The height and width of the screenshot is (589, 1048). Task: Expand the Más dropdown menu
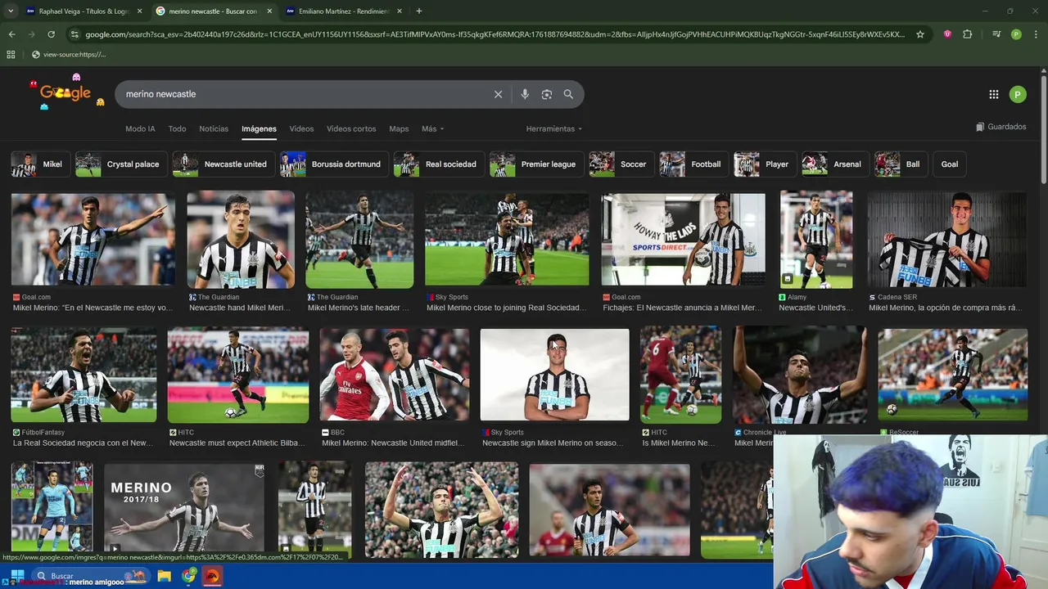[x=432, y=128]
